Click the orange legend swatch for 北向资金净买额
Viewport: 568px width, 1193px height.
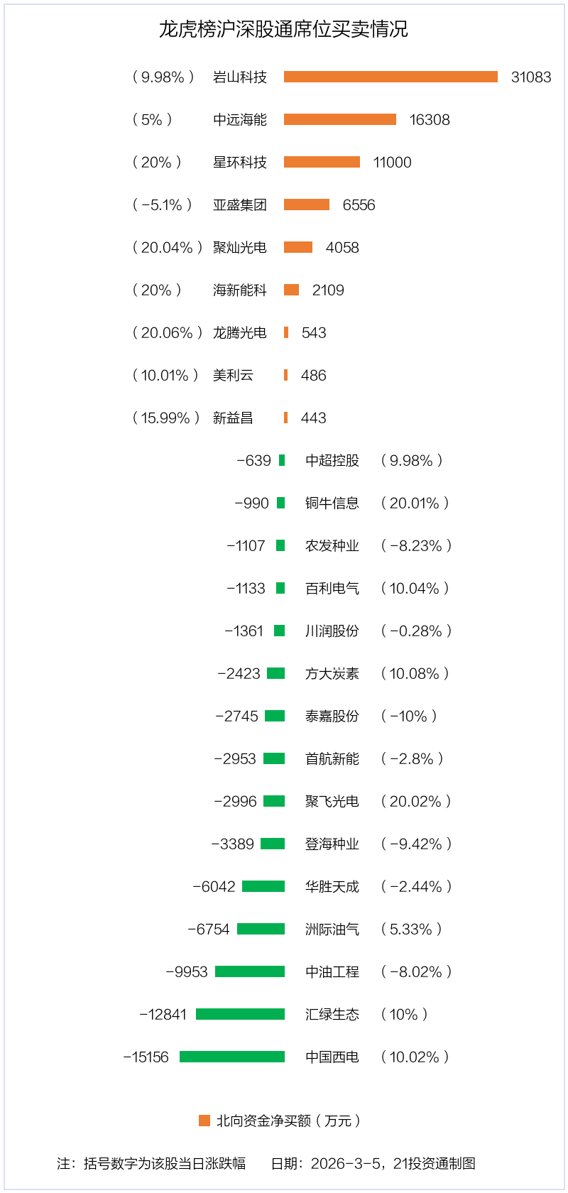204,1121
